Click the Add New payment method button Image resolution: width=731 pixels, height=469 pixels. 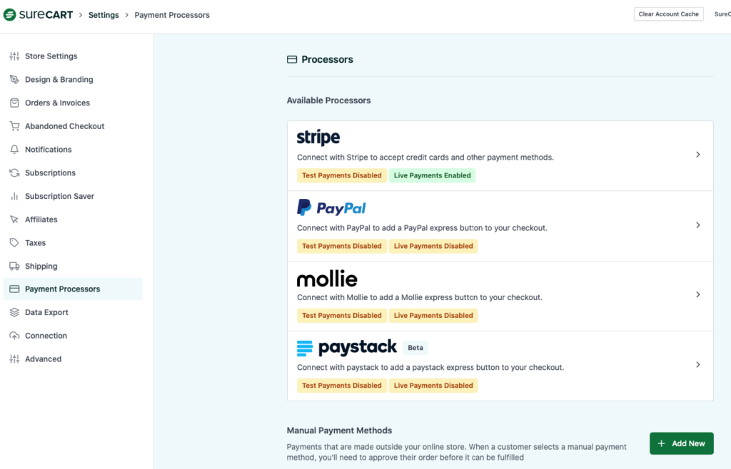[681, 443]
